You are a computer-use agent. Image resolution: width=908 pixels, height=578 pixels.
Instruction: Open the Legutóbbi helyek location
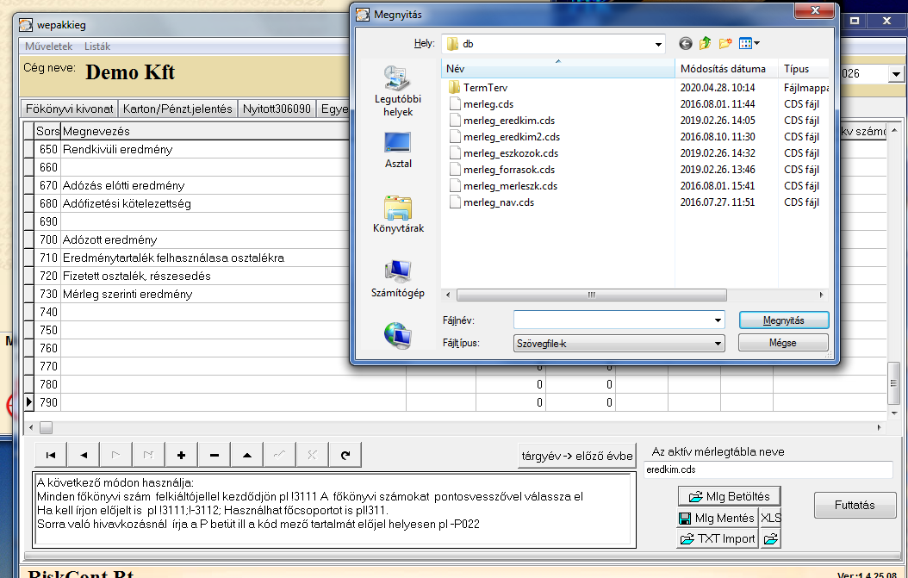[x=398, y=91]
